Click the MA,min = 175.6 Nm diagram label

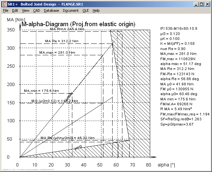38,91
